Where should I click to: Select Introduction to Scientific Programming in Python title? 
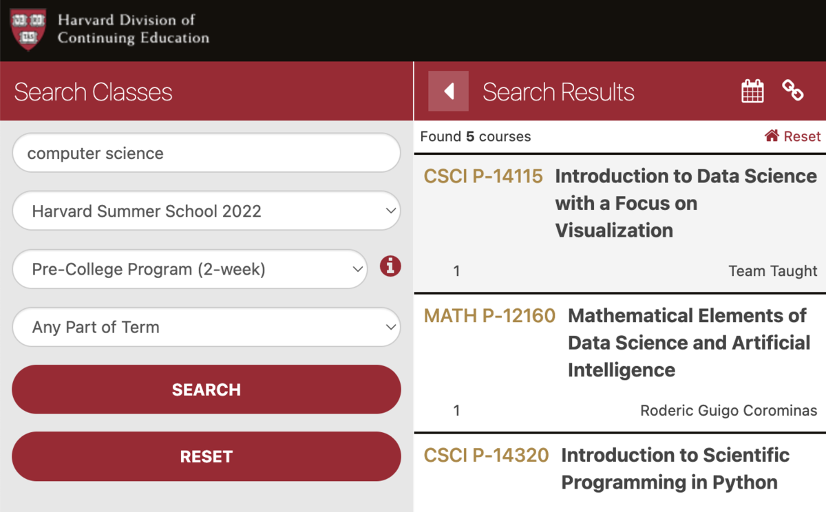coord(675,469)
